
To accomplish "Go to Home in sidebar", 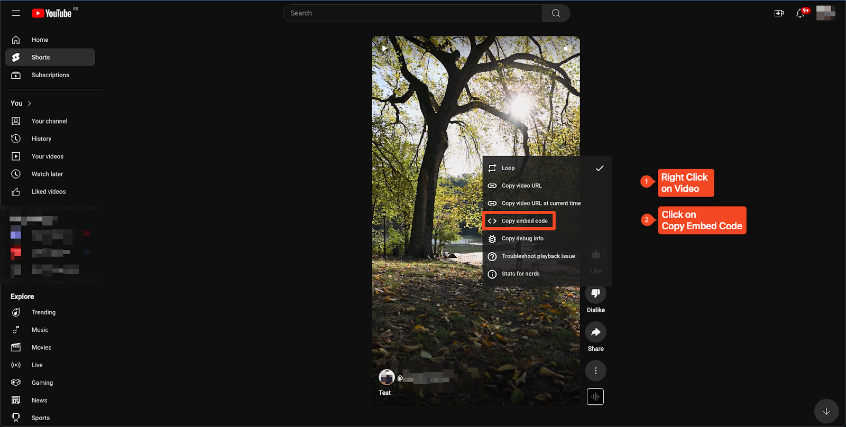I will tap(50, 40).
